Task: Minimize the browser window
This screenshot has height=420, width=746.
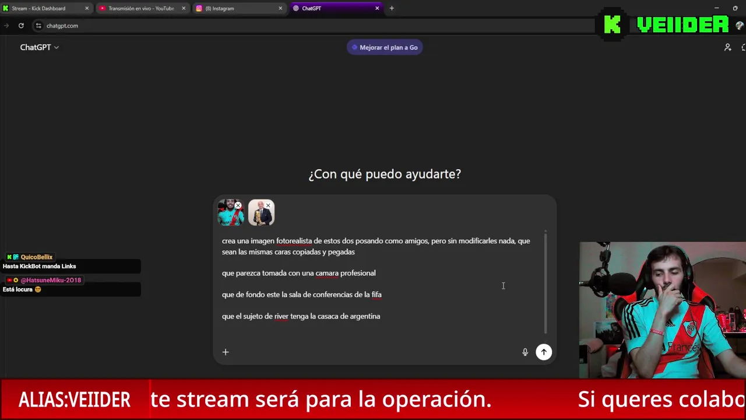Action: (x=716, y=8)
